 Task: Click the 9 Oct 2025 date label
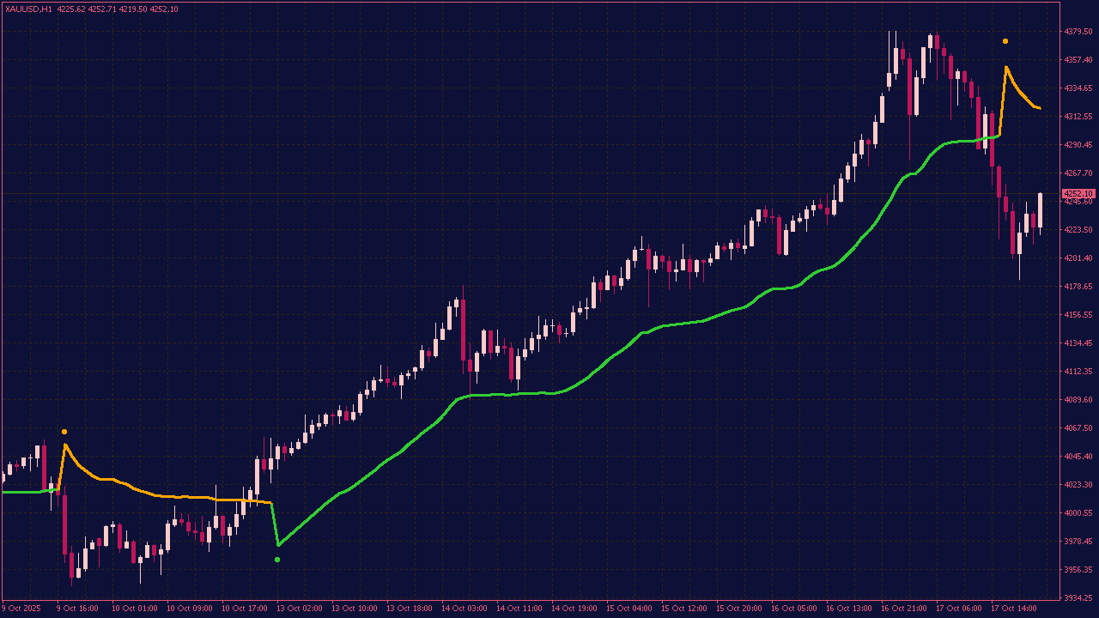click(x=21, y=609)
